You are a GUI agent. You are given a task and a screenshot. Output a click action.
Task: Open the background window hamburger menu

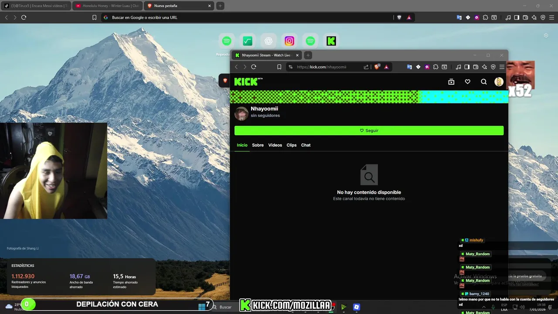click(x=551, y=17)
